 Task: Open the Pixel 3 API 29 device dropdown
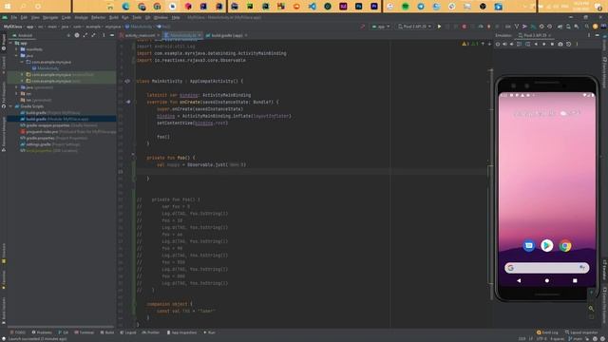click(414, 27)
